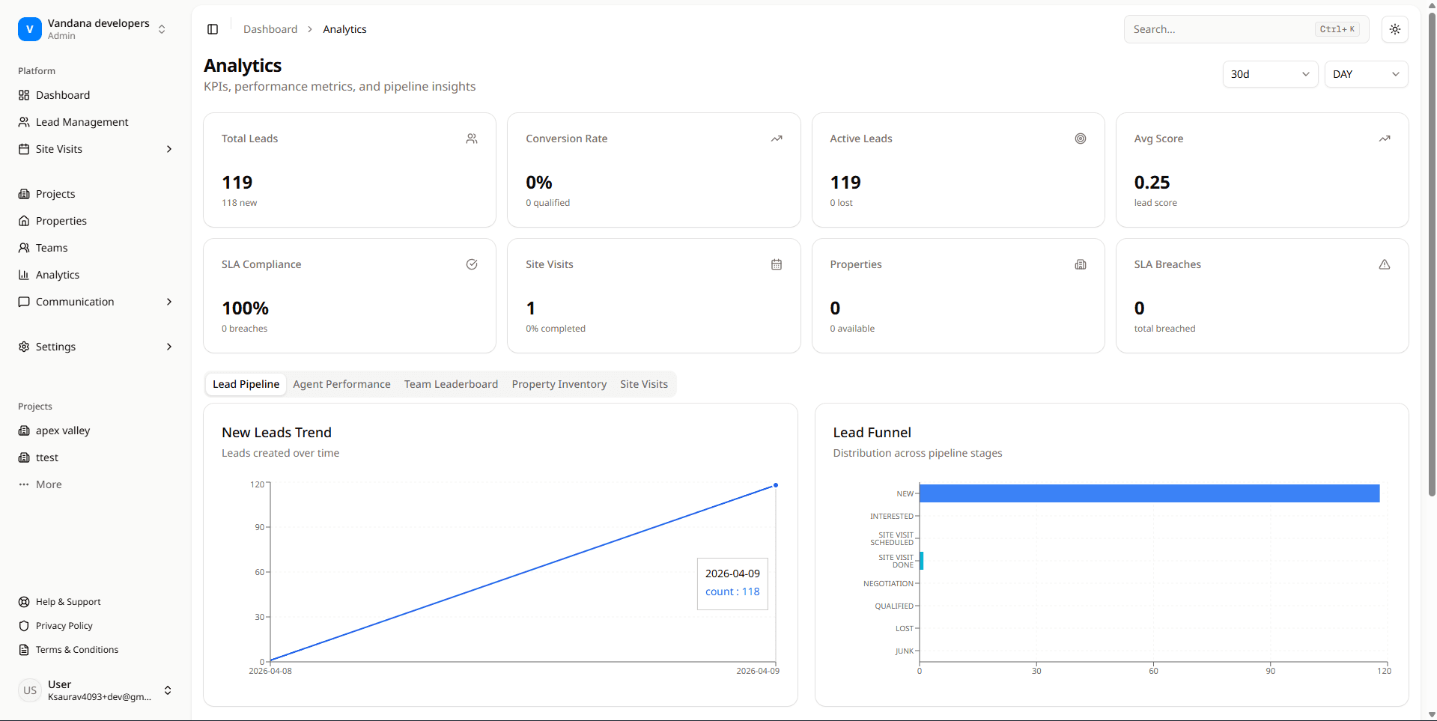Click the Help & Support lifebuoy icon

pos(24,602)
